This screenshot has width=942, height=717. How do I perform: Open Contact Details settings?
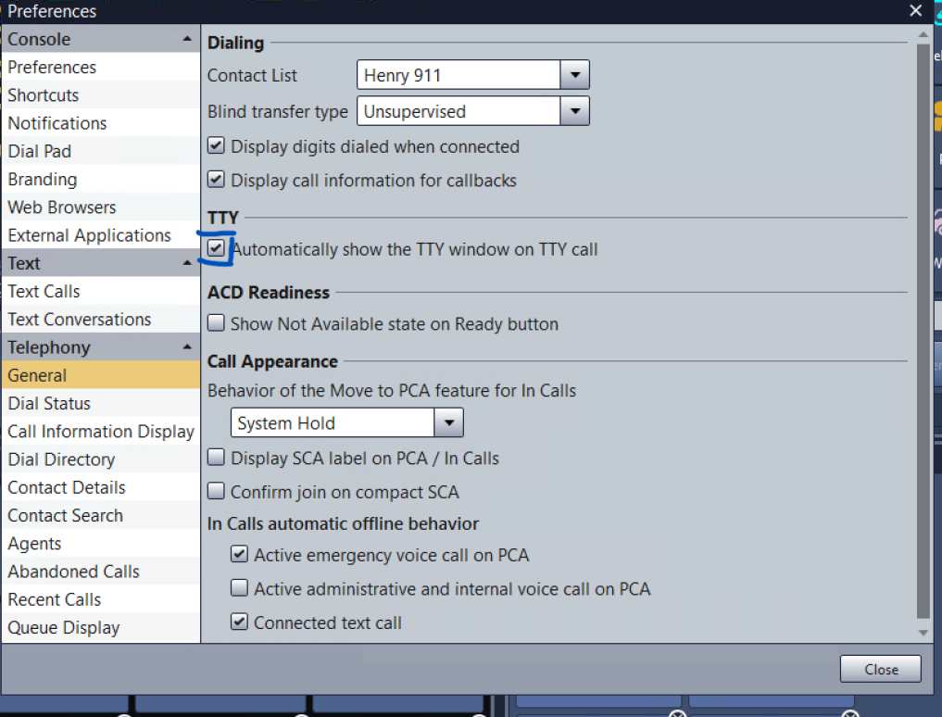(101, 487)
